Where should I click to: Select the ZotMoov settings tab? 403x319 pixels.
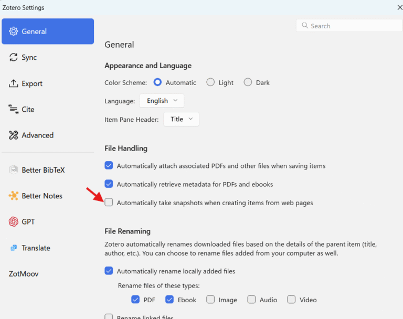pyautogui.click(x=24, y=274)
